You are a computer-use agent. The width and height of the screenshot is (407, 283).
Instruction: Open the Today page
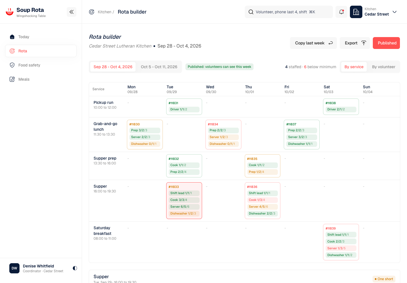pyautogui.click(x=41, y=37)
